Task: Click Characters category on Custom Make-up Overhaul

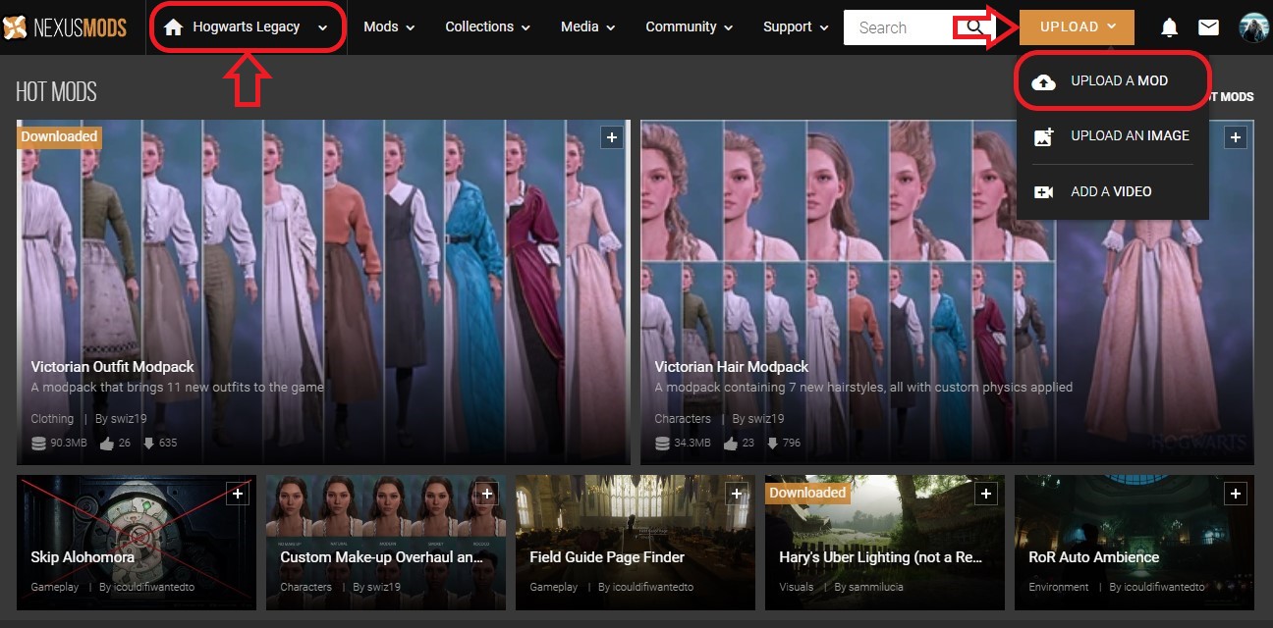Action: (x=306, y=587)
